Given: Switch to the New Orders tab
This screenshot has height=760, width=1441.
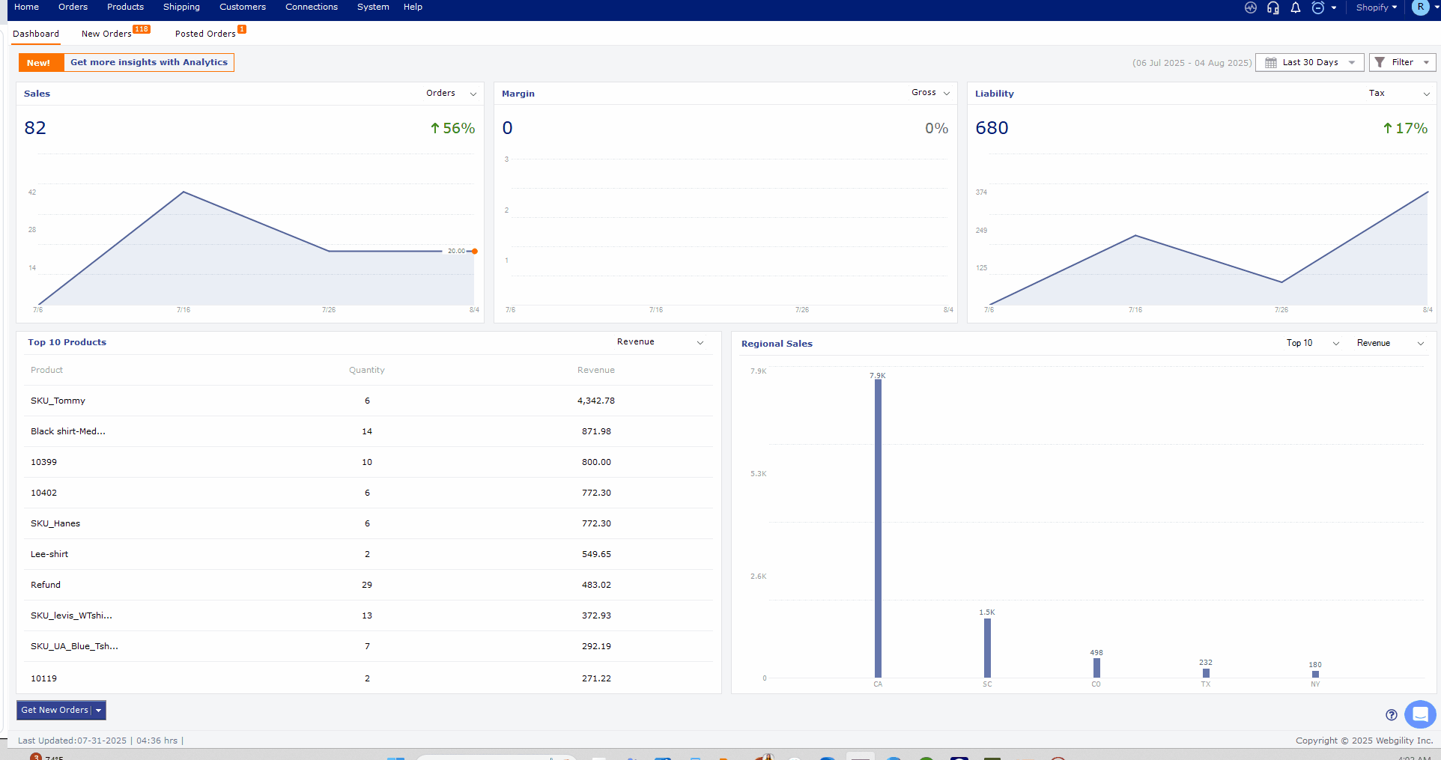Looking at the screenshot, I should pyautogui.click(x=106, y=34).
